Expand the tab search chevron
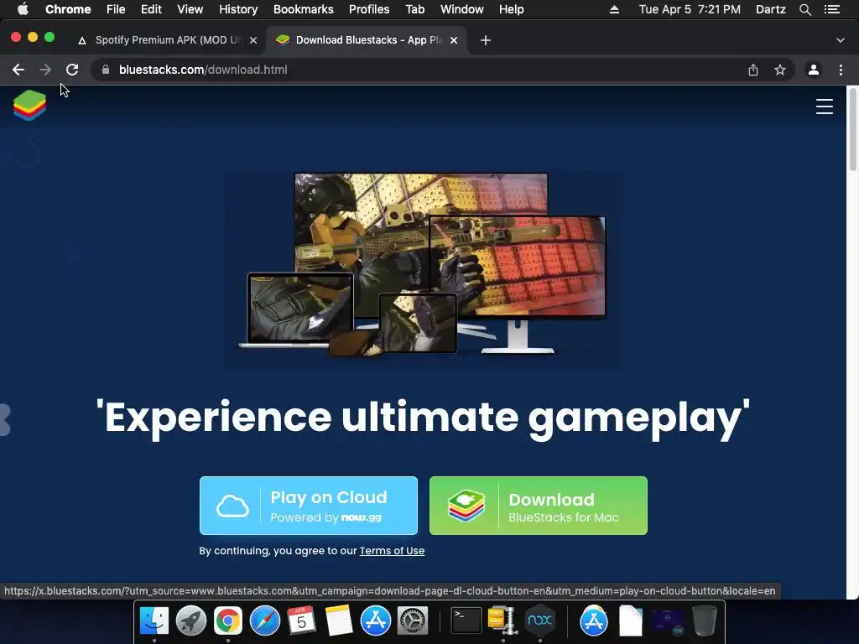Image resolution: width=859 pixels, height=644 pixels. (841, 40)
